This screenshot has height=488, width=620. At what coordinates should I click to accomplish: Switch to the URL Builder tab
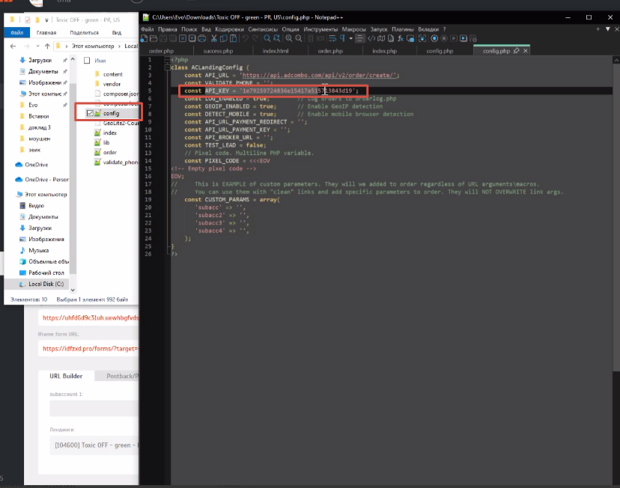tap(66, 376)
